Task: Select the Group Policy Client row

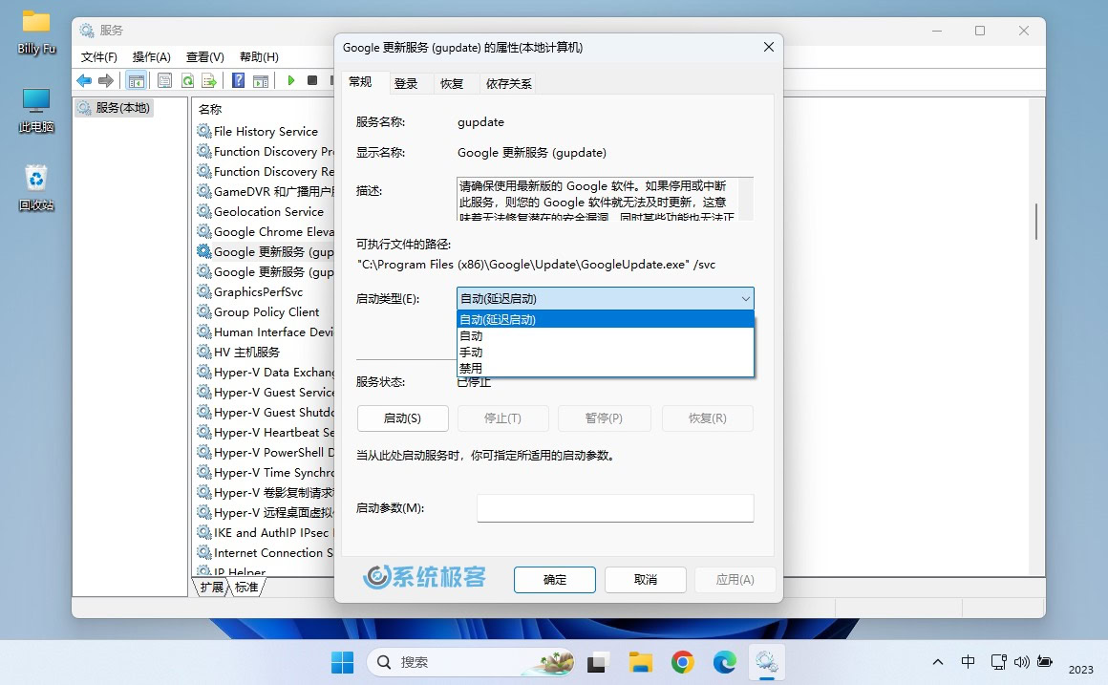Action: coord(265,311)
